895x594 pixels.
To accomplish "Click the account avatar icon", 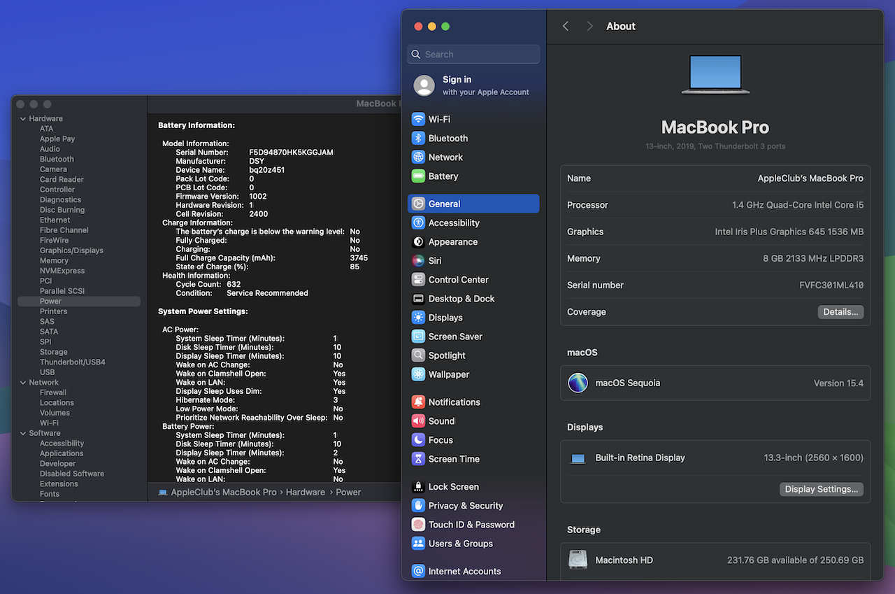I will click(x=424, y=85).
